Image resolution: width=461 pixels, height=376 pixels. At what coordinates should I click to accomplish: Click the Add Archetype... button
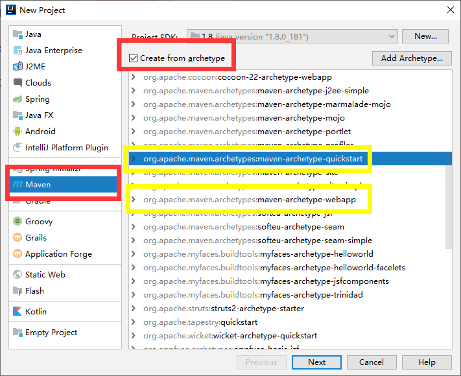[x=412, y=58]
